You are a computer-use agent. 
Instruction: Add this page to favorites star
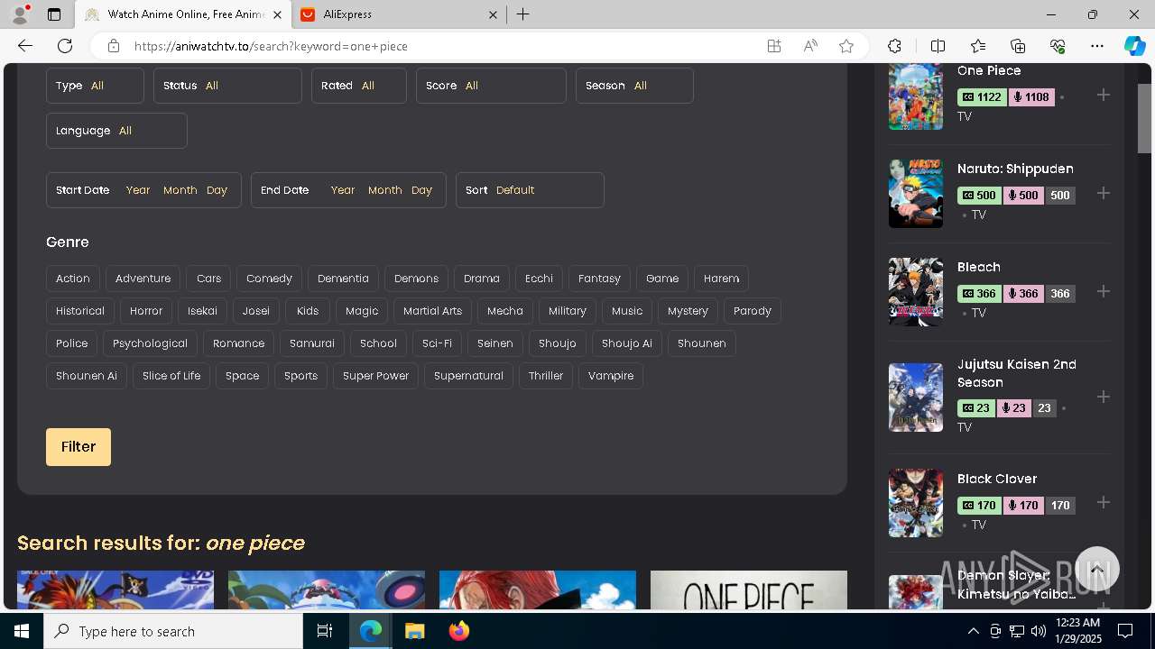(x=846, y=46)
